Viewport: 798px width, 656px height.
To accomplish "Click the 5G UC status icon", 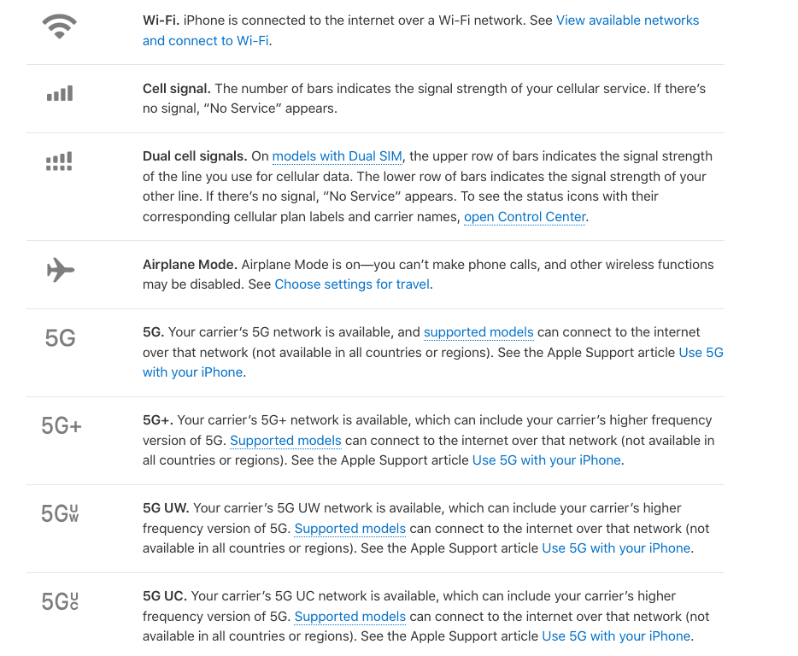I will 60,601.
